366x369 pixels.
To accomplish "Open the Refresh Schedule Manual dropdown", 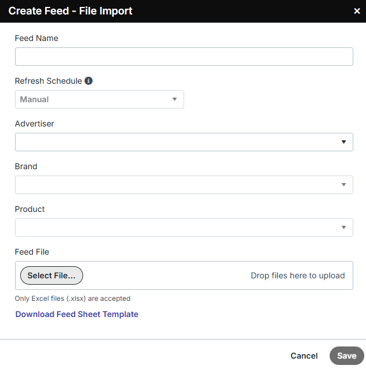I will tap(99, 99).
